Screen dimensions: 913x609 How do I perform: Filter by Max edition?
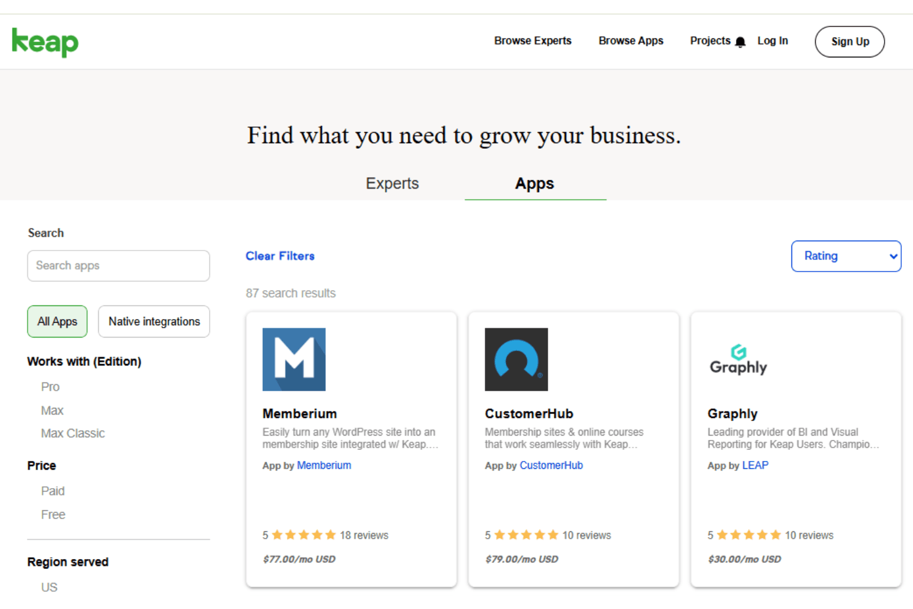tap(52, 410)
